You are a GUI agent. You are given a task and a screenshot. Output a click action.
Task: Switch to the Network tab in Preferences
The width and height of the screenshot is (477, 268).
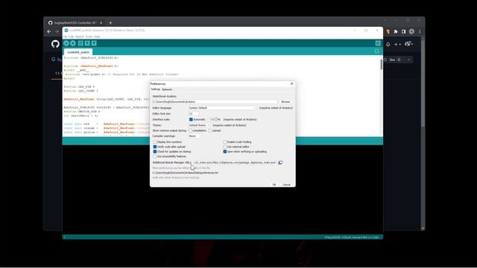pyautogui.click(x=167, y=89)
